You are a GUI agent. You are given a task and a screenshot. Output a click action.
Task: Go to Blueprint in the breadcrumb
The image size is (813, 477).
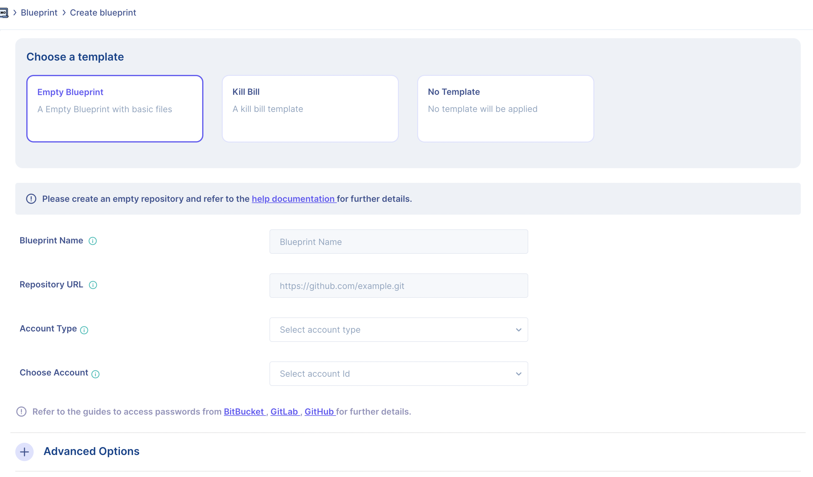coord(39,13)
